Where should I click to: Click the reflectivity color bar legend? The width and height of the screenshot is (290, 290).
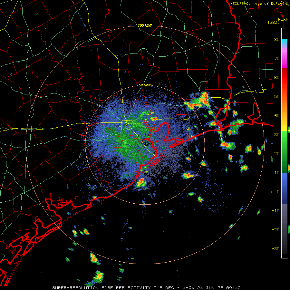point(285,143)
